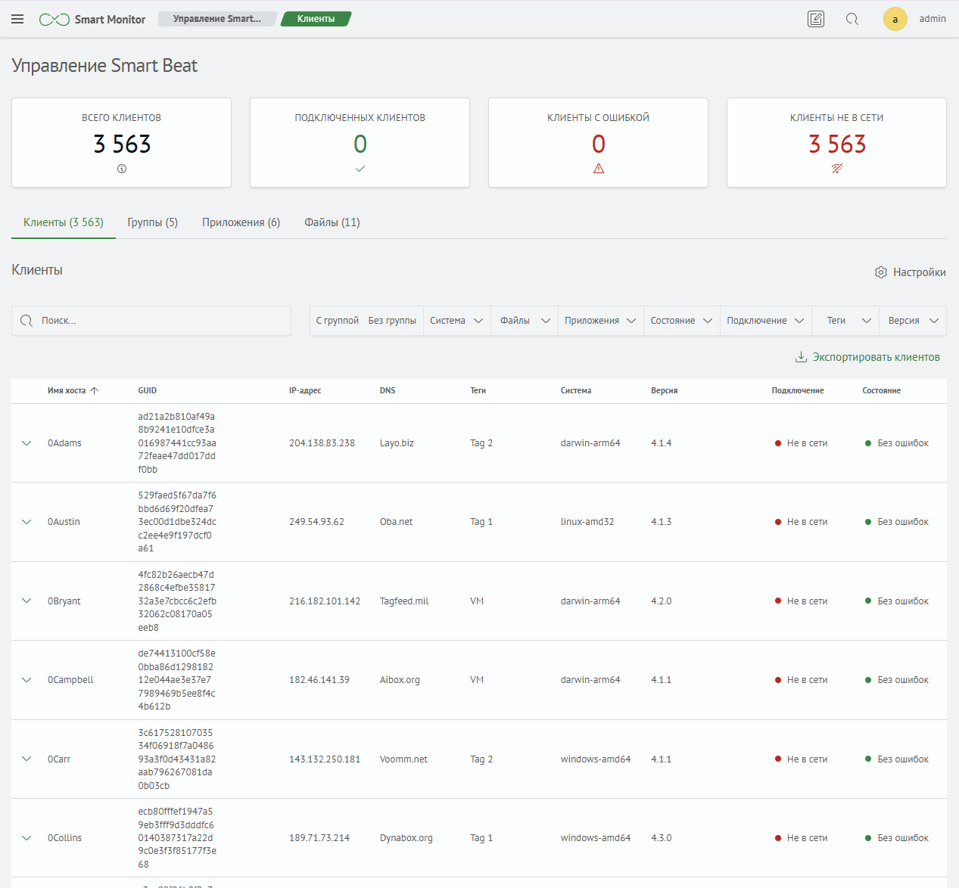Click Экспортировать клиентов
The image size is (959, 888).
pyautogui.click(x=867, y=357)
